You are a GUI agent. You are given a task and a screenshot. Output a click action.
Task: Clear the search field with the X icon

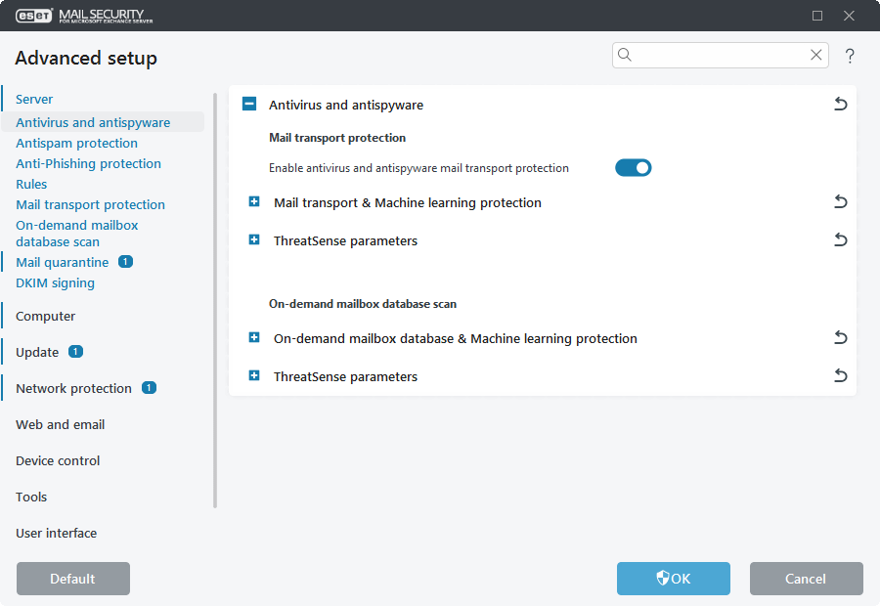pyautogui.click(x=815, y=55)
